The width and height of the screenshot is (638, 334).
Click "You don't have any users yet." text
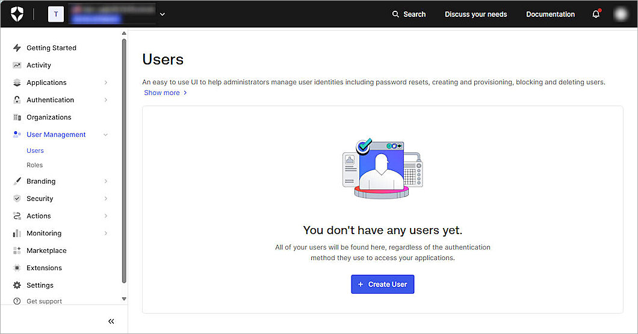click(382, 230)
